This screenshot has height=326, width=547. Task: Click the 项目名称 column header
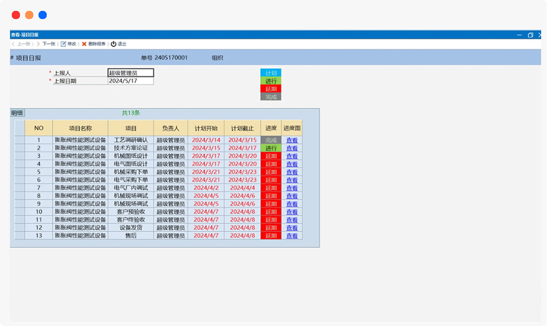pyautogui.click(x=80, y=128)
